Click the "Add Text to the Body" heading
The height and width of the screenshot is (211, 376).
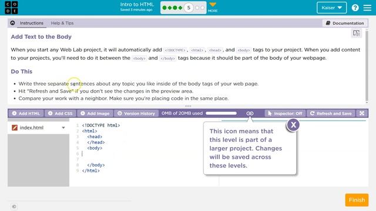[x=41, y=37]
